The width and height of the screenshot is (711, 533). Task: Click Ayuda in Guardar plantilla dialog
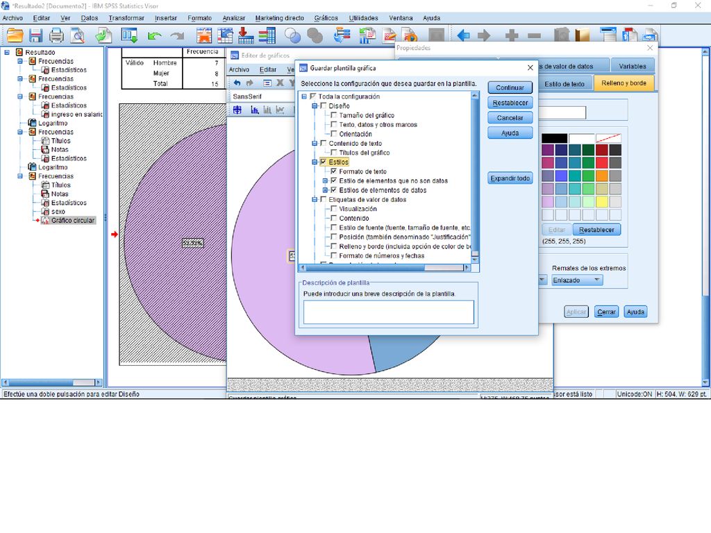coord(510,133)
